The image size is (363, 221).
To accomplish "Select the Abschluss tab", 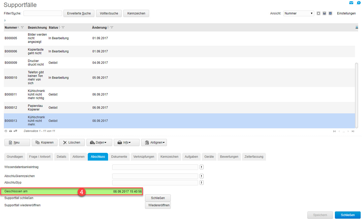I will [98, 157].
